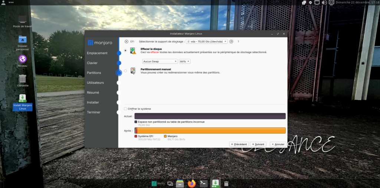The image size is (380, 188).
Task: Click the Manjaro logo in the sidebar
Action: [x=100, y=43]
